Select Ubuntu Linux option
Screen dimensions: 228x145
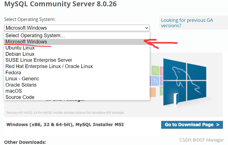pos(77,48)
